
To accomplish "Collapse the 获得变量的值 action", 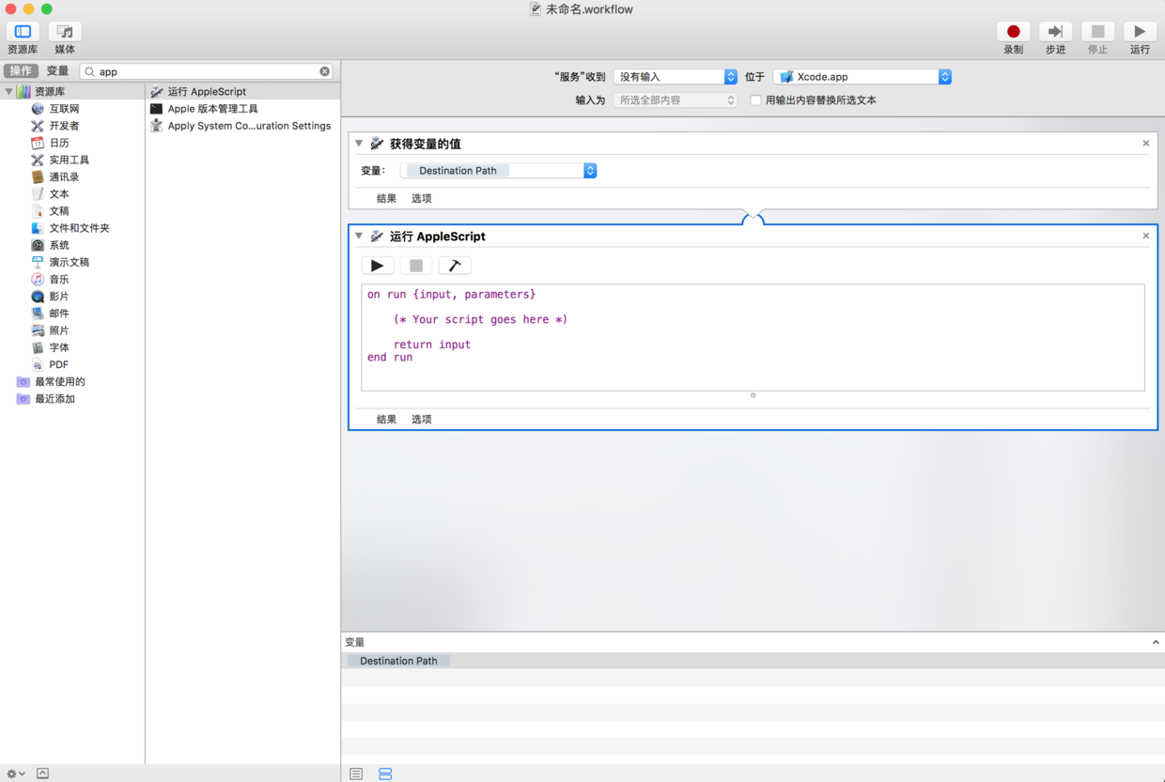I will [359, 144].
